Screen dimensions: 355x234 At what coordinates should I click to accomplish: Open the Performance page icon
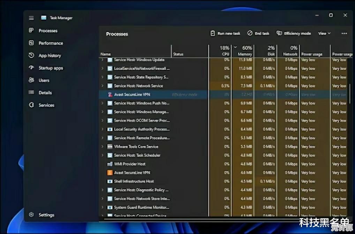coord(31,43)
